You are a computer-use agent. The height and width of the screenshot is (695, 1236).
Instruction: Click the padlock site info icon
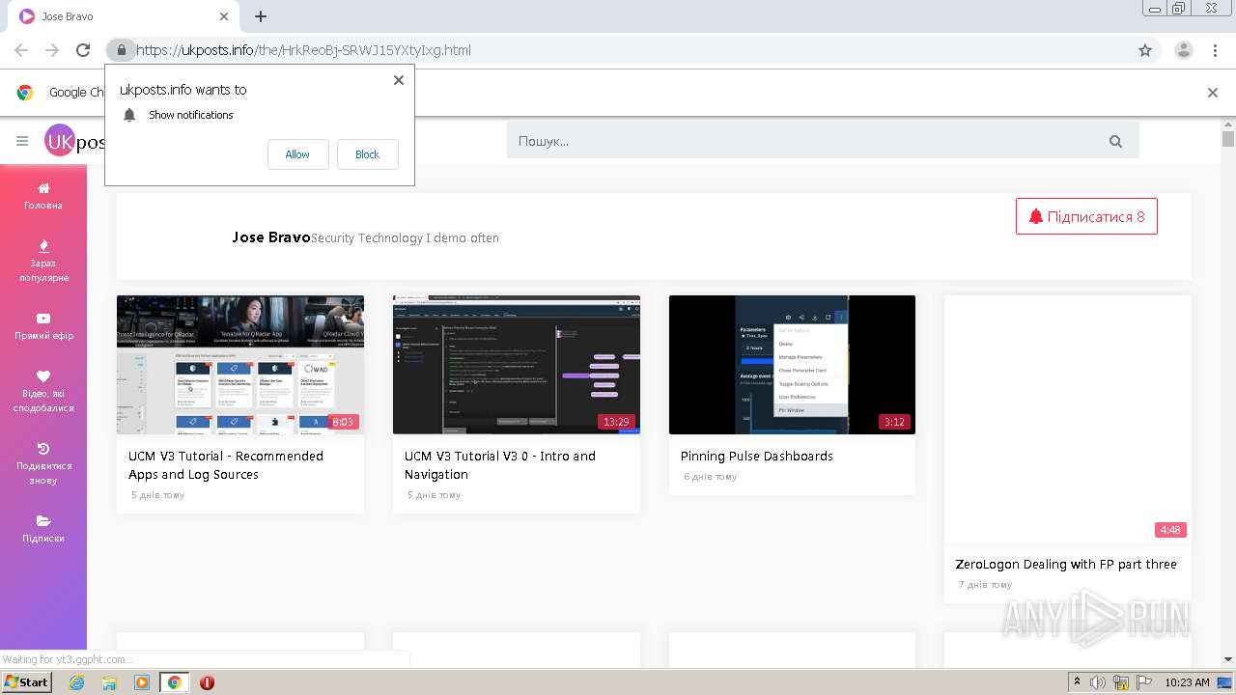pos(121,50)
